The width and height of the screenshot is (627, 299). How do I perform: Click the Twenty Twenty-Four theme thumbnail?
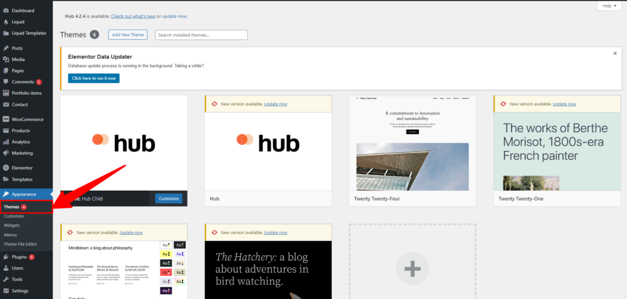click(412, 143)
